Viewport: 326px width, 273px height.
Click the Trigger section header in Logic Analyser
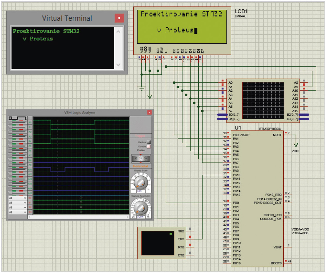[x=140, y=136]
